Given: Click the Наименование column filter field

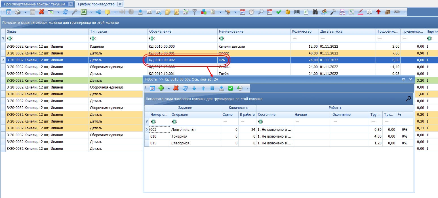Looking at the screenshot, I should (254, 38).
